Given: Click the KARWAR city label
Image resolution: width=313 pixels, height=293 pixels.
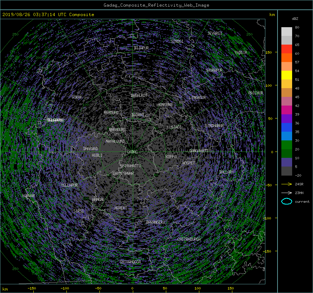Looking at the screenshot, I should [29, 196].
